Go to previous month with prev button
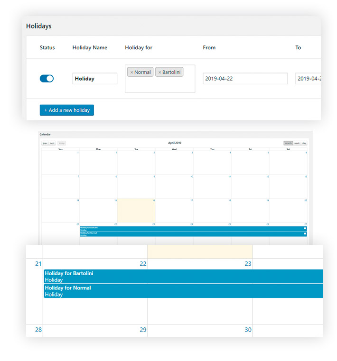Image resolution: width=337 pixels, height=361 pixels. [x=45, y=143]
